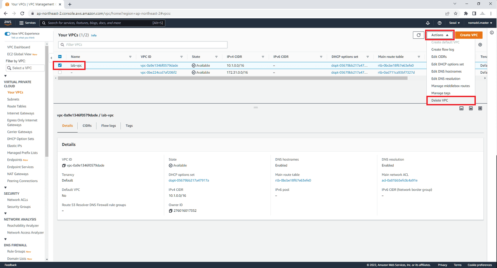Open acl-0a81bb5efc0c4a91e network ACL link

tap(400, 180)
